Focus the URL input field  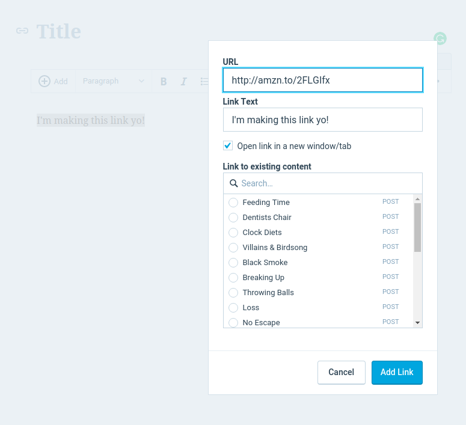point(322,80)
